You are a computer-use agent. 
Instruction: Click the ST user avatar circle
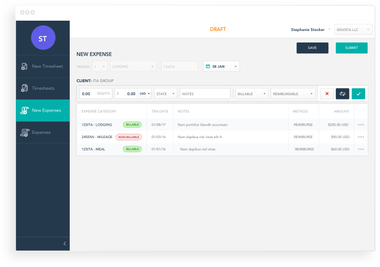click(x=42, y=38)
